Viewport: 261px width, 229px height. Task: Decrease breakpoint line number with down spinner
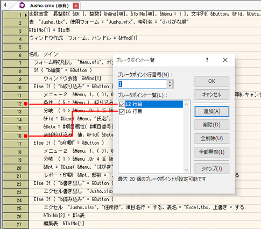click(170, 86)
